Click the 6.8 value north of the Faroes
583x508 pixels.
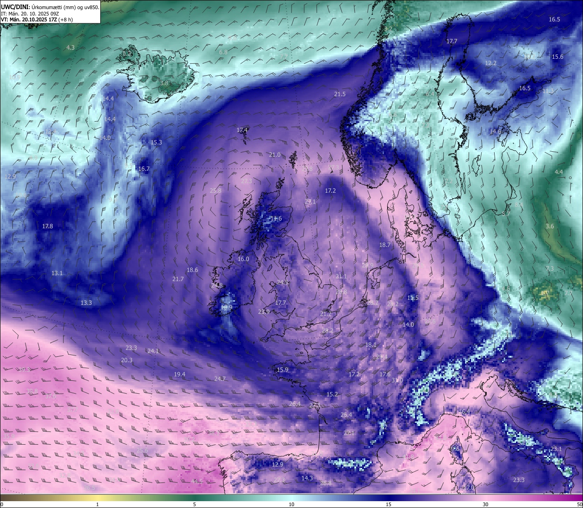(x=223, y=52)
